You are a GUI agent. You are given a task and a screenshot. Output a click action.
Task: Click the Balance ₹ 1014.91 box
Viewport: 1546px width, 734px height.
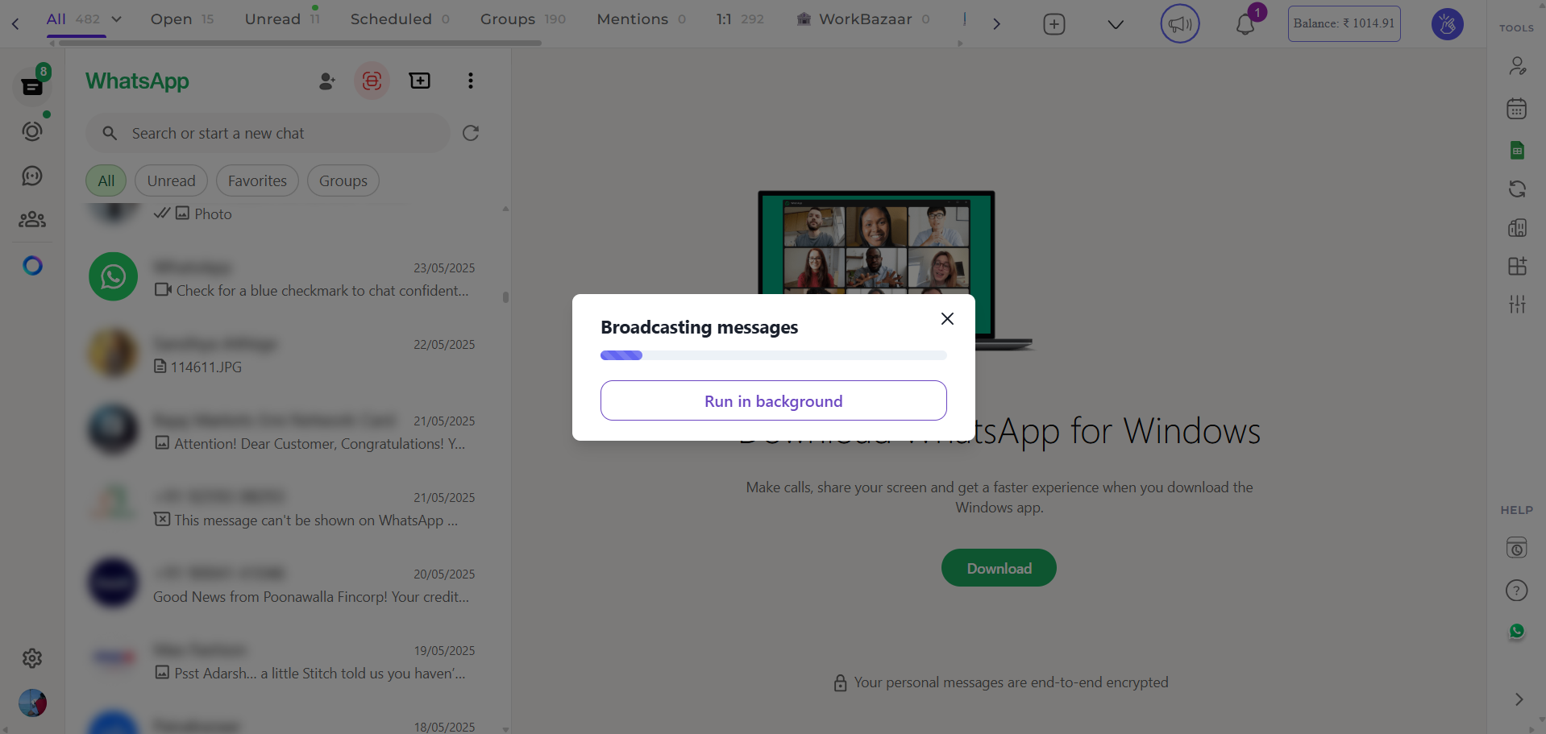click(1344, 23)
